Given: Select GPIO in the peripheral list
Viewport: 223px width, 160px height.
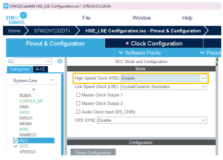Looking at the screenshot, I should tap(24, 112).
